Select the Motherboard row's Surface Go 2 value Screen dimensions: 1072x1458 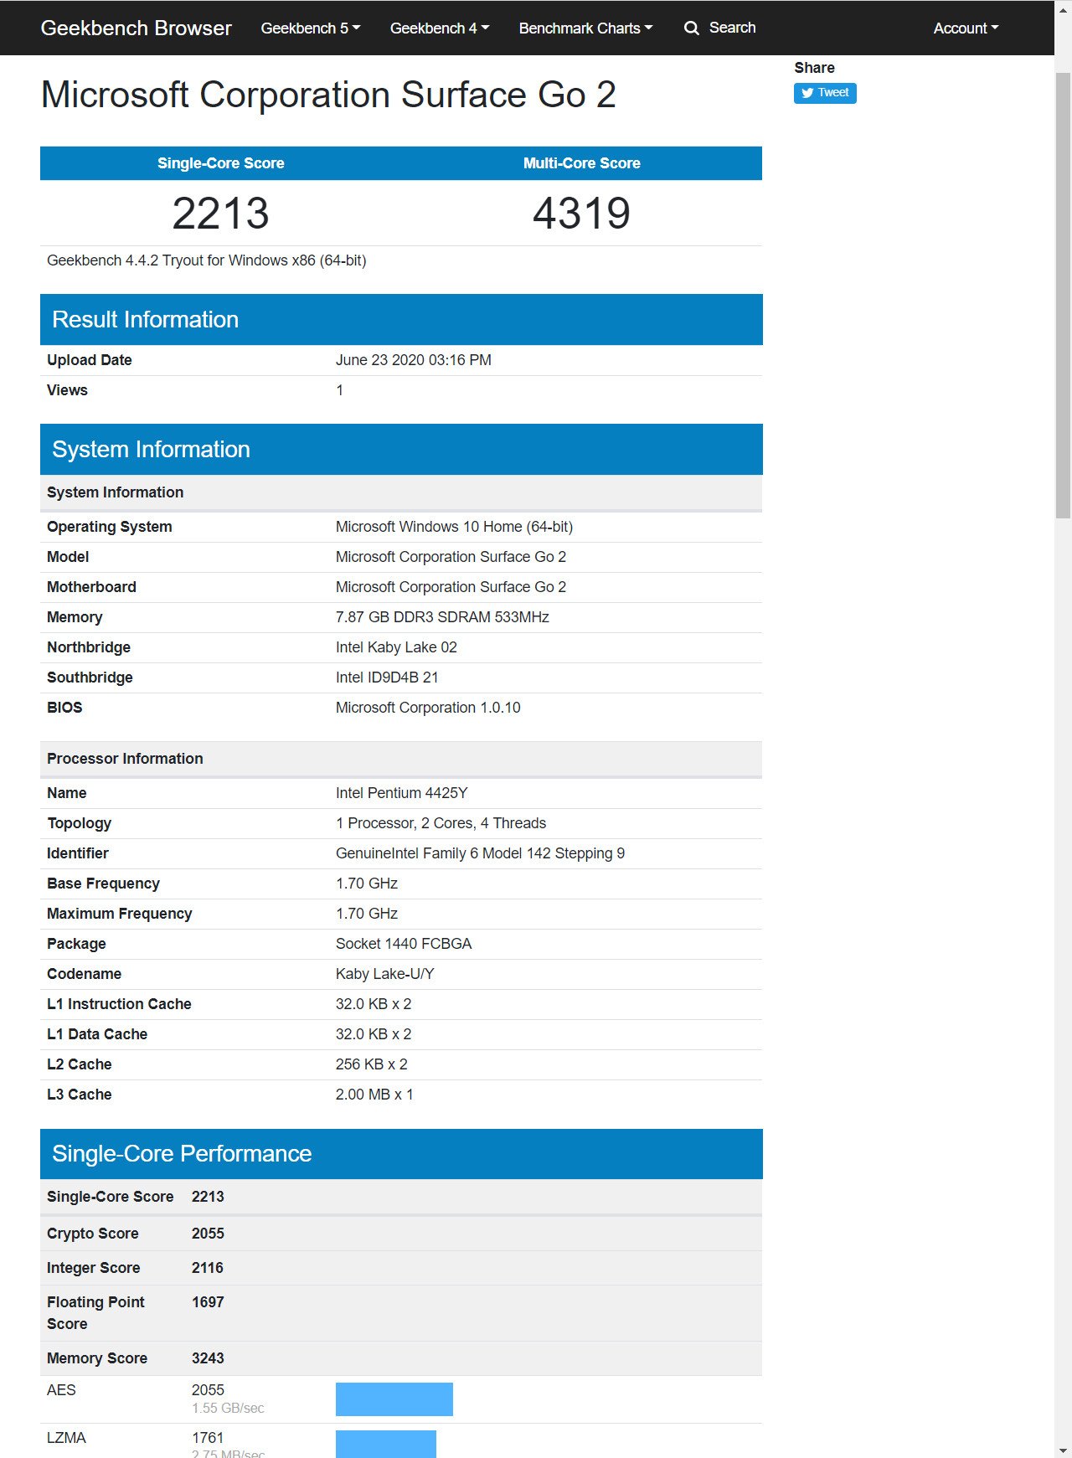pyautogui.click(x=451, y=587)
